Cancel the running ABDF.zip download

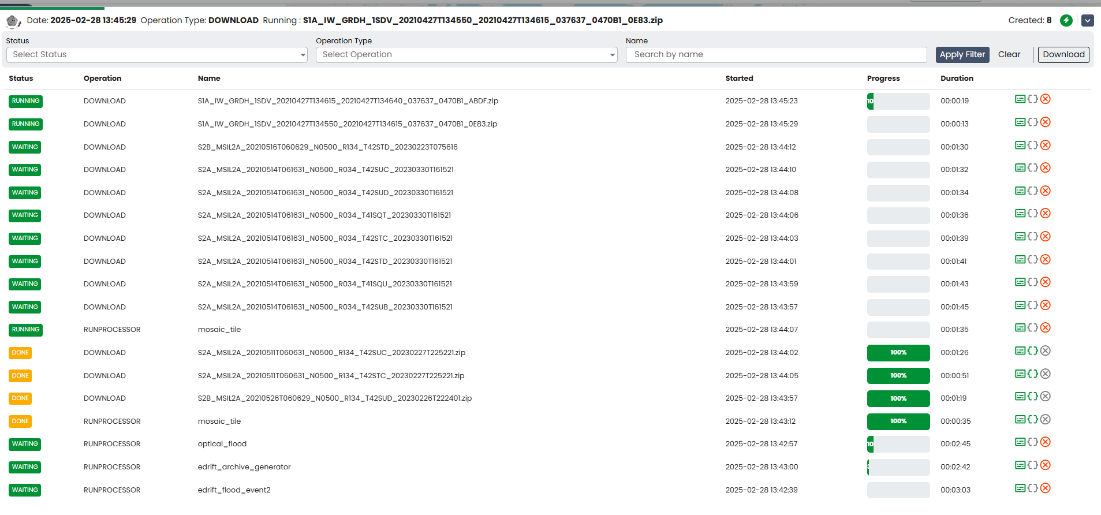pos(1046,99)
